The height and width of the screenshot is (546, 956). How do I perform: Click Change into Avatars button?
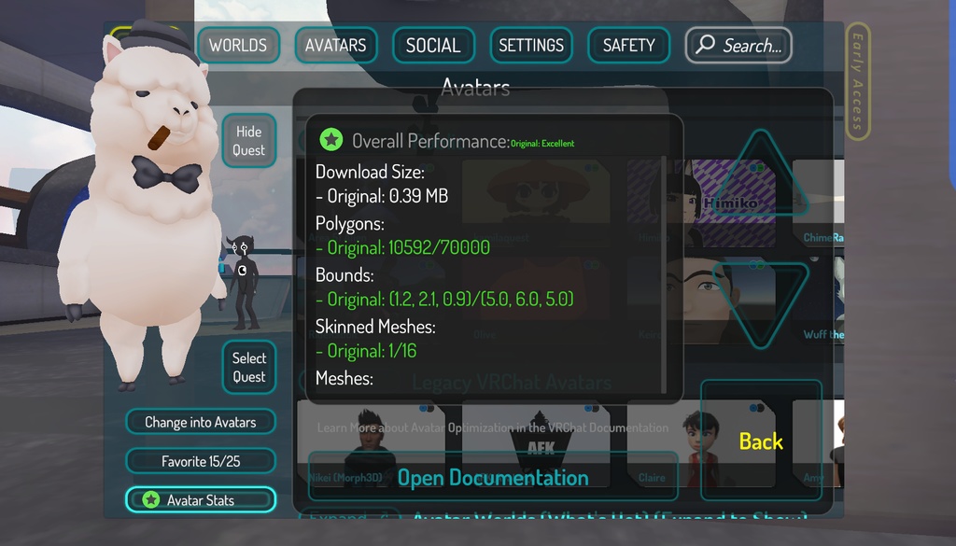point(201,422)
